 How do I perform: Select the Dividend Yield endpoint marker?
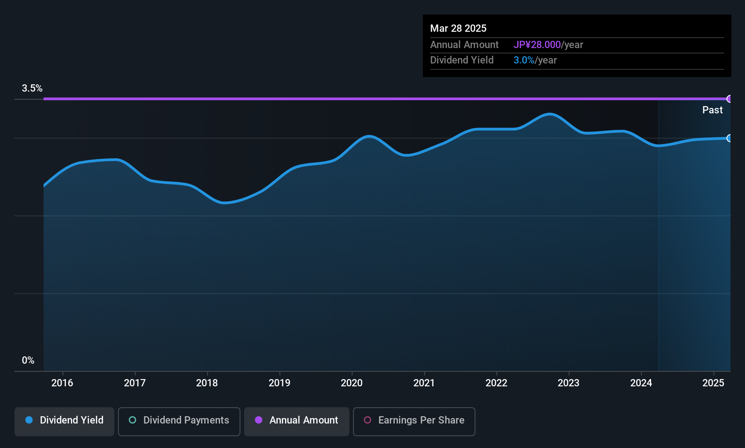coord(729,138)
